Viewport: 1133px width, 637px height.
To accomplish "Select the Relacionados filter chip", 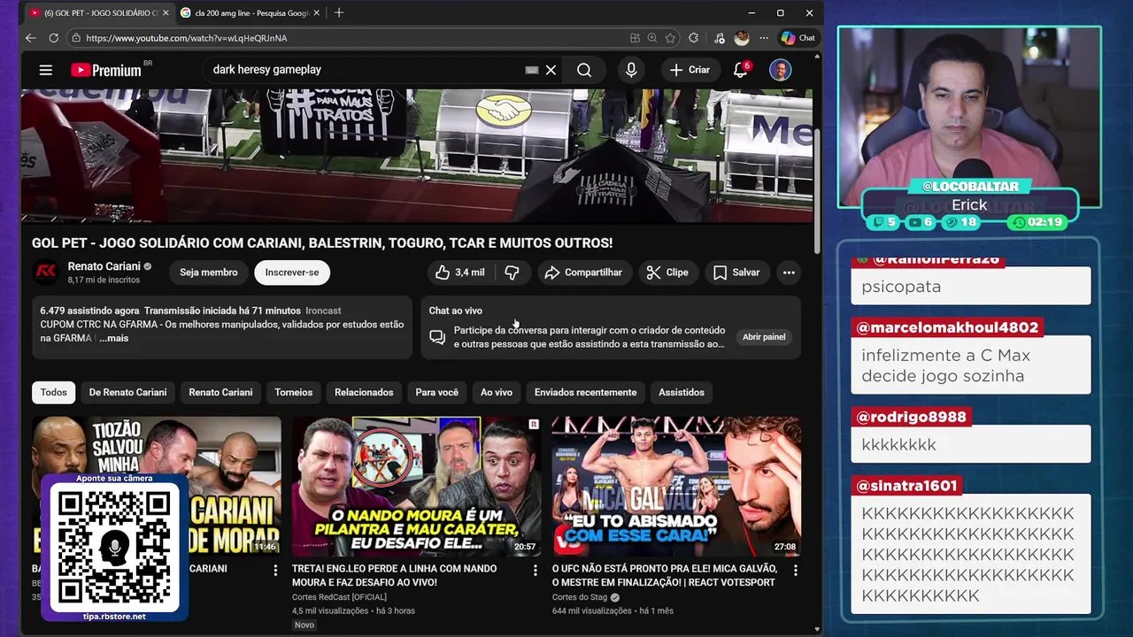I will point(364,392).
